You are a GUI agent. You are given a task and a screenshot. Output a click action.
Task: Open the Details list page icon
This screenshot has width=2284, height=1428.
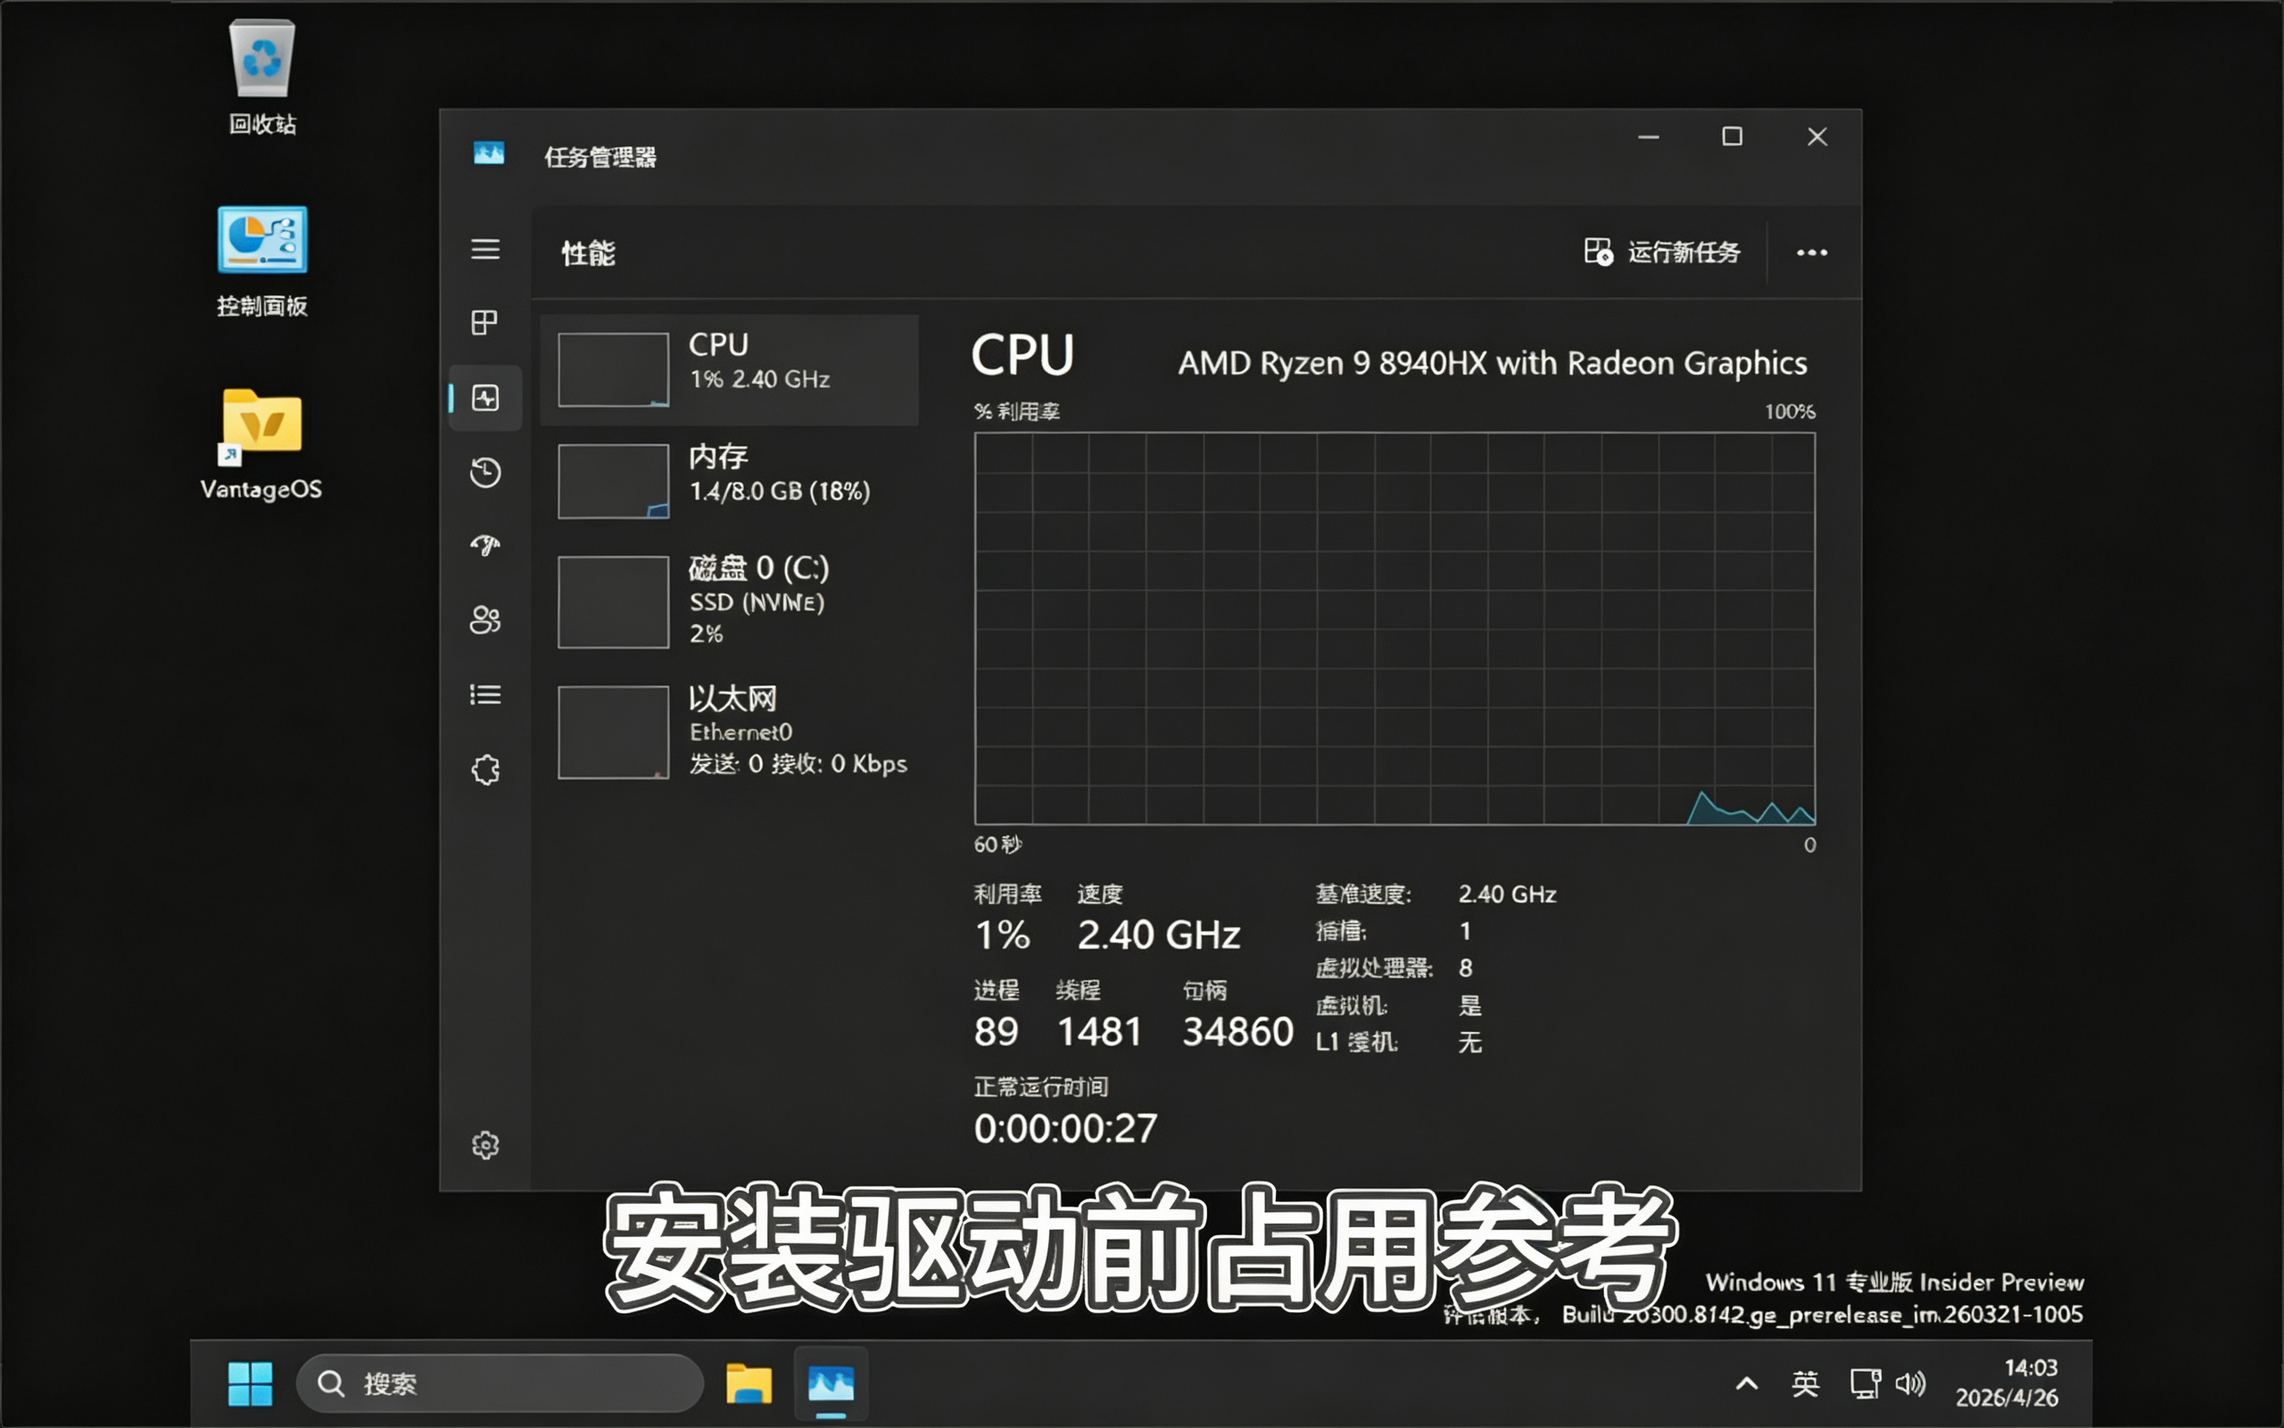[x=485, y=695]
